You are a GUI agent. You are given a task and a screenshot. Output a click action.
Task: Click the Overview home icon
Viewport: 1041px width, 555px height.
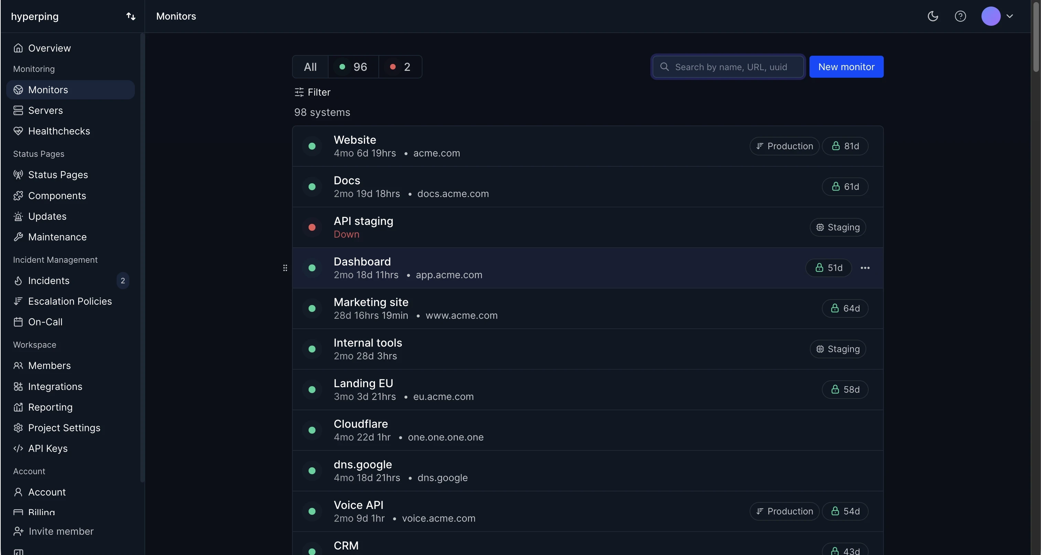click(18, 48)
